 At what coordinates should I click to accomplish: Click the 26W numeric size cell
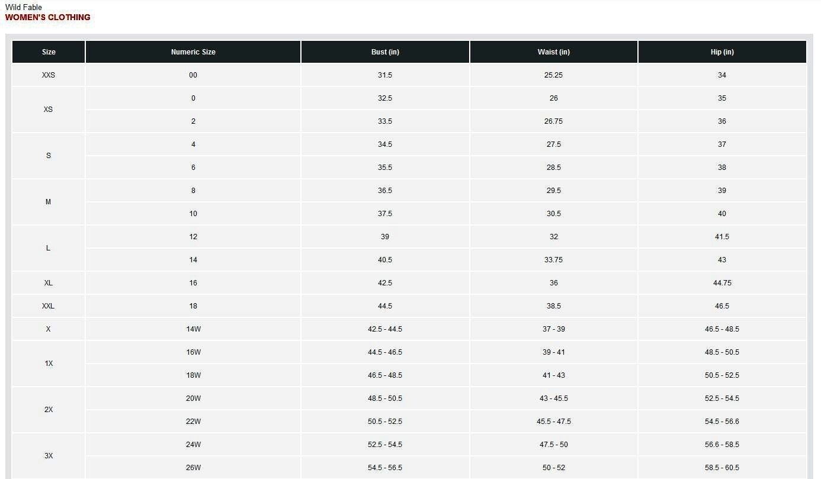tap(193, 468)
